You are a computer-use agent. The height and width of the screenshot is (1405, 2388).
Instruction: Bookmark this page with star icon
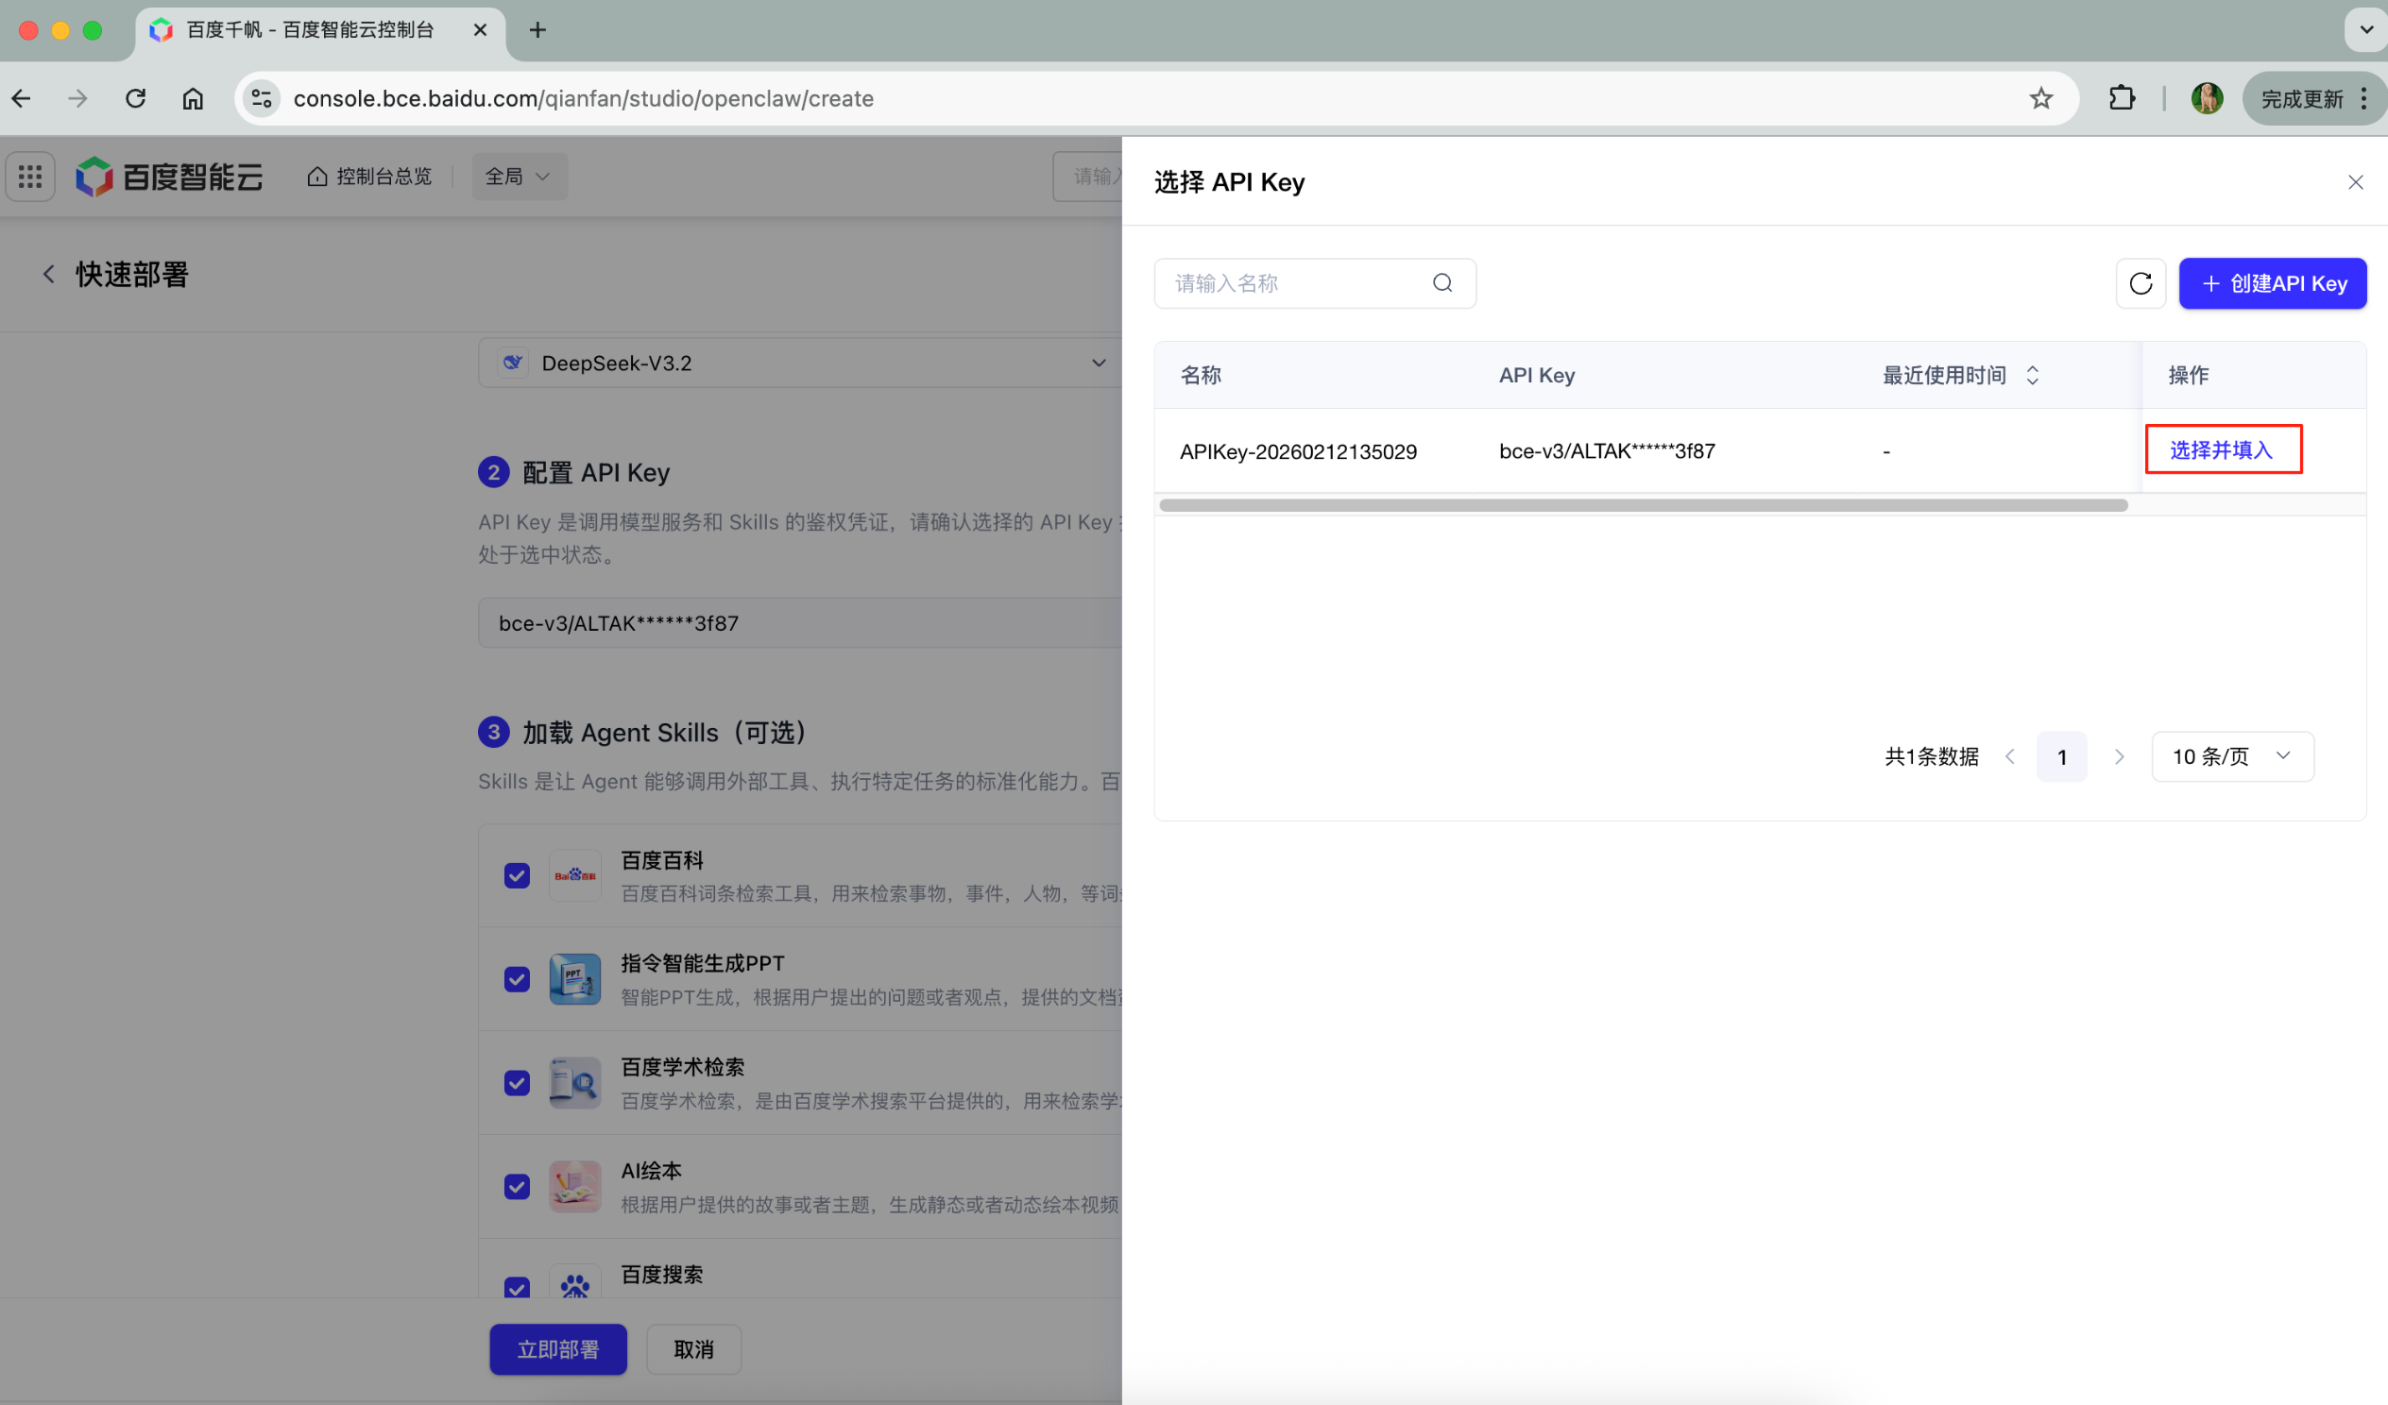pos(2040,98)
